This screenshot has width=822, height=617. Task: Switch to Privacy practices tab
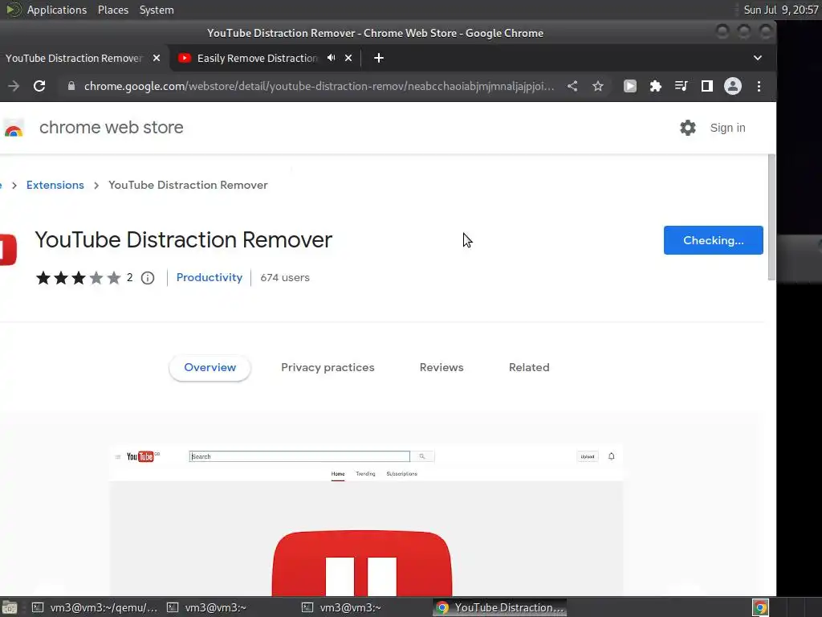click(328, 367)
